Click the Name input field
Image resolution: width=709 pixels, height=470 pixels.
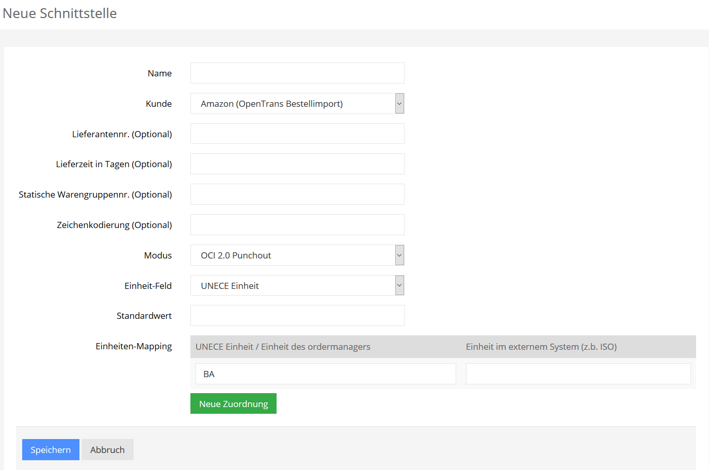(x=297, y=73)
